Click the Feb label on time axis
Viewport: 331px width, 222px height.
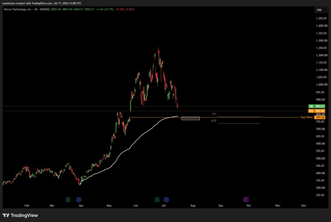click(x=27, y=205)
